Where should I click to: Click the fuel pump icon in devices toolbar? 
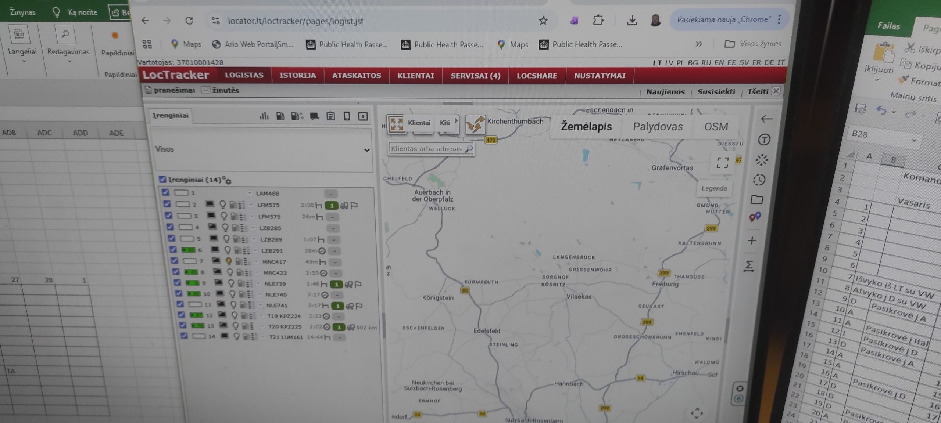[280, 116]
